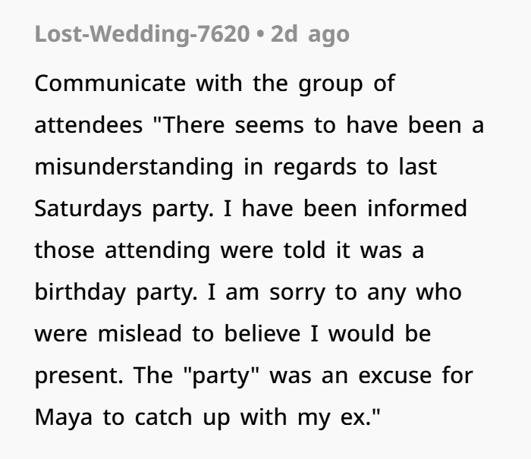Click the word "group" in the first line
Viewport: 531px width, 459px height.
(325, 83)
